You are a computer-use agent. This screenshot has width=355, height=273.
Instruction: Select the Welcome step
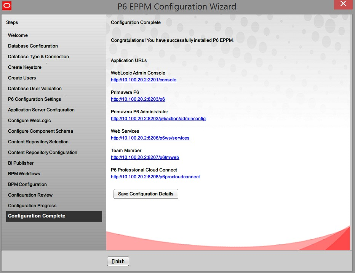tap(18, 35)
